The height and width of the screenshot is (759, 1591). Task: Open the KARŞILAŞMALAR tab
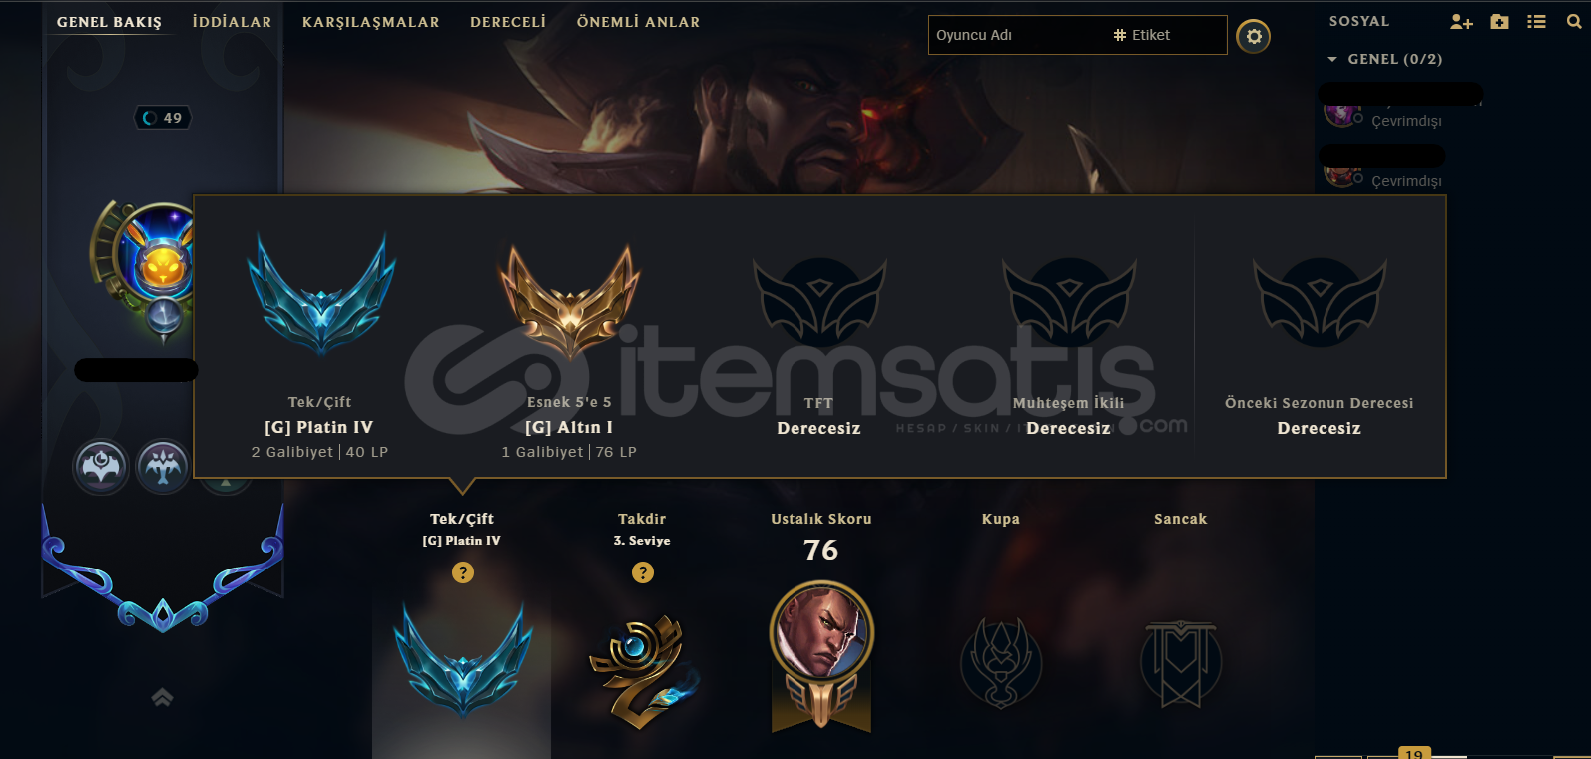pyautogui.click(x=371, y=22)
